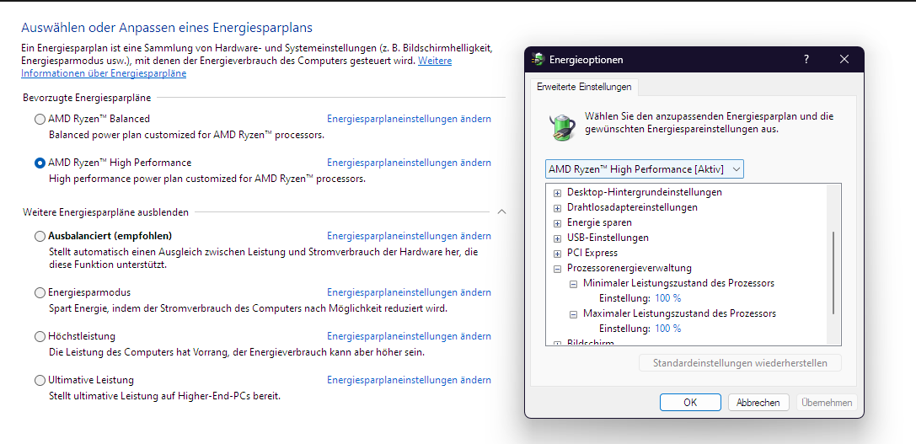Select Desktop-Hintergrundeinstellungen tree label

coord(645,192)
